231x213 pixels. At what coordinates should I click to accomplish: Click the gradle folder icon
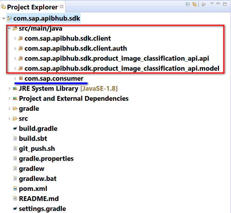[15, 108]
